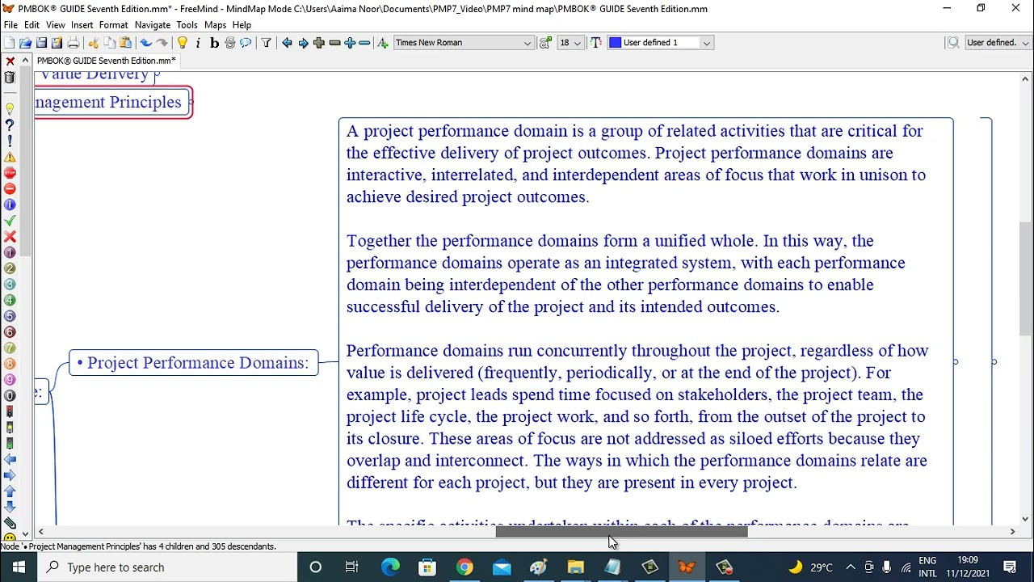
Task: Click the down arrow of the vertical scrollbar
Action: tap(1025, 519)
